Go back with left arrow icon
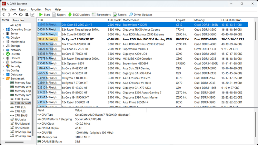258x145 pixels. tap(3, 15)
